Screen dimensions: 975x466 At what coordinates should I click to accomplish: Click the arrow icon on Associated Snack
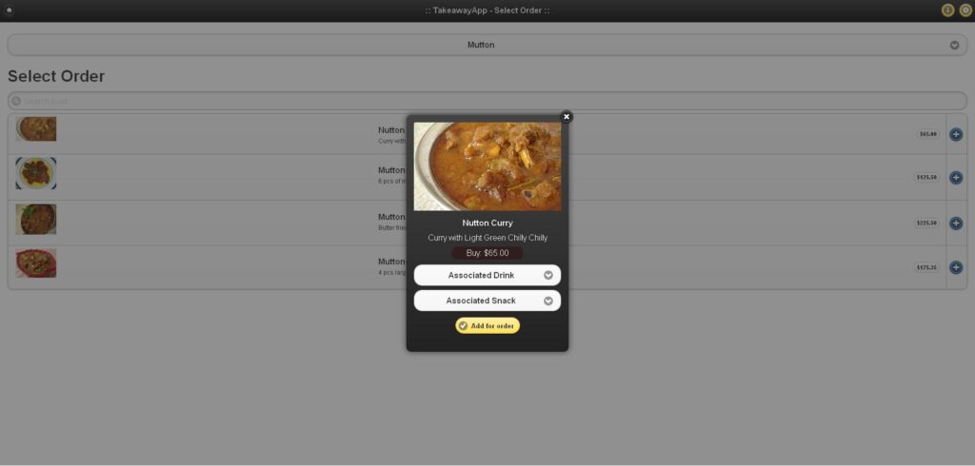coord(547,301)
